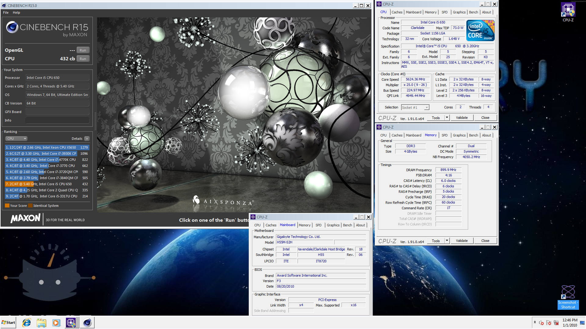Click the title icon of the top CPU-Z window
The height and width of the screenshot is (329, 586).
[x=379, y=4]
